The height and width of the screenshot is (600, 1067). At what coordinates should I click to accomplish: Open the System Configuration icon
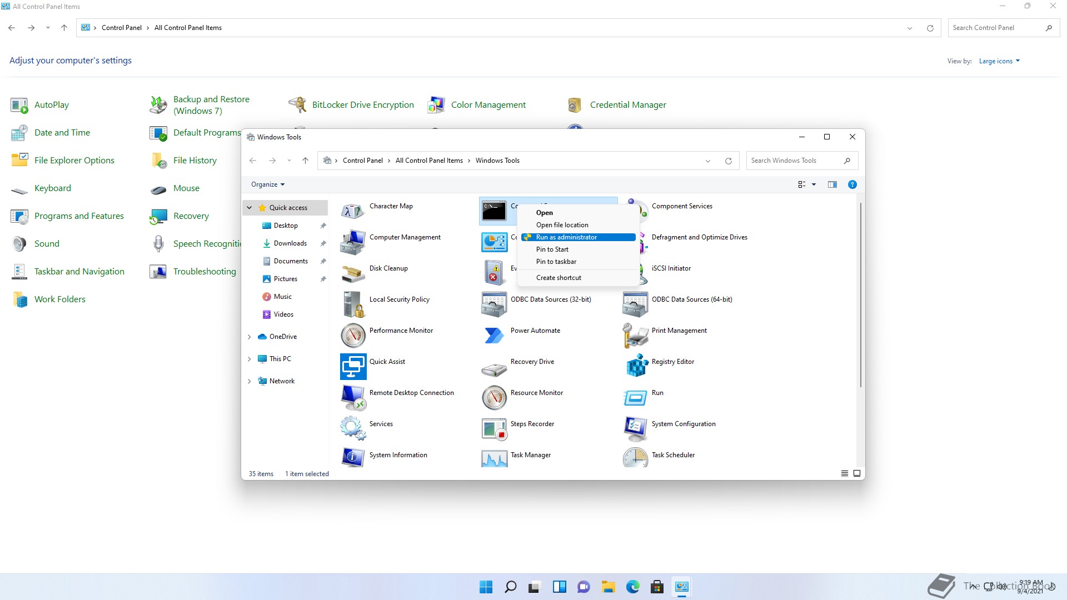click(635, 429)
